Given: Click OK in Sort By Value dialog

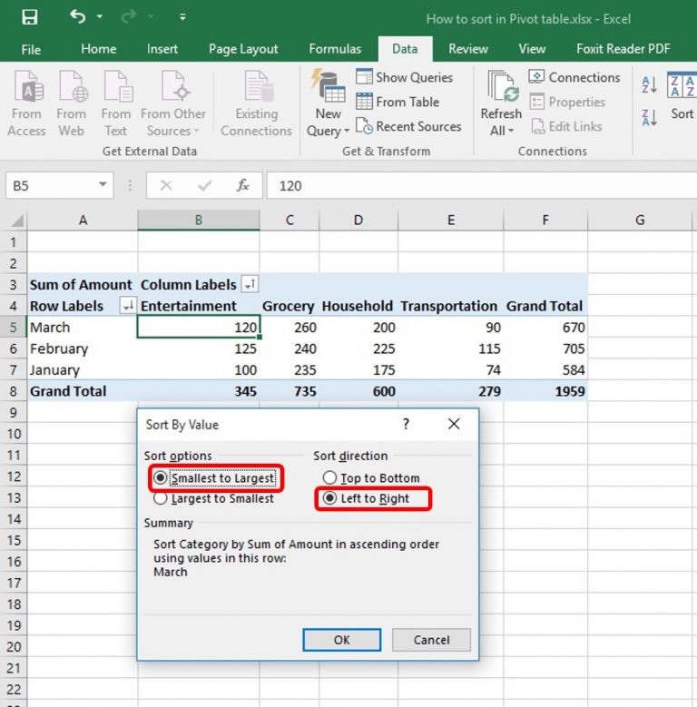Looking at the screenshot, I should 342,640.
